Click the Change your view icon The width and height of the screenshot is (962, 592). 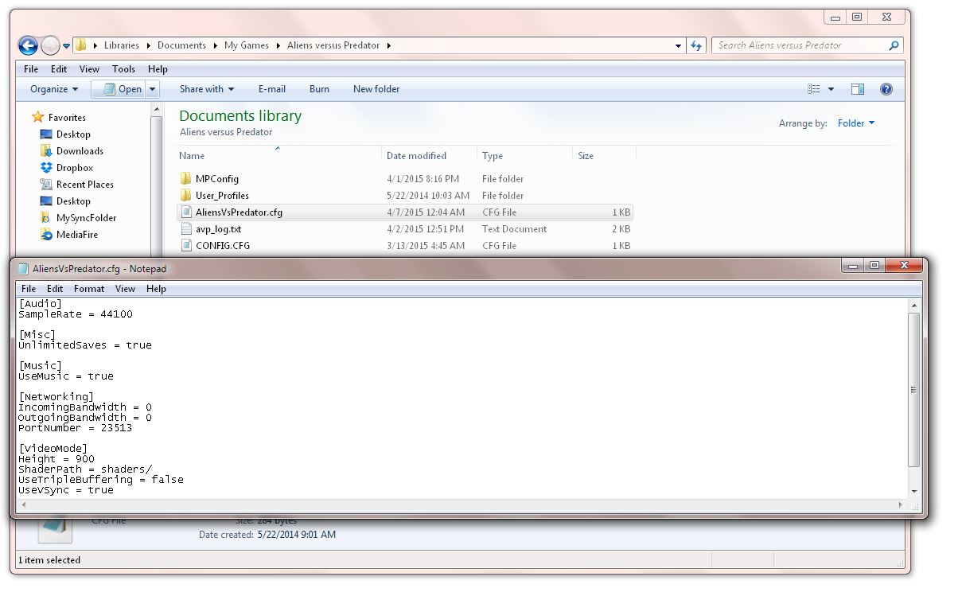coord(814,89)
